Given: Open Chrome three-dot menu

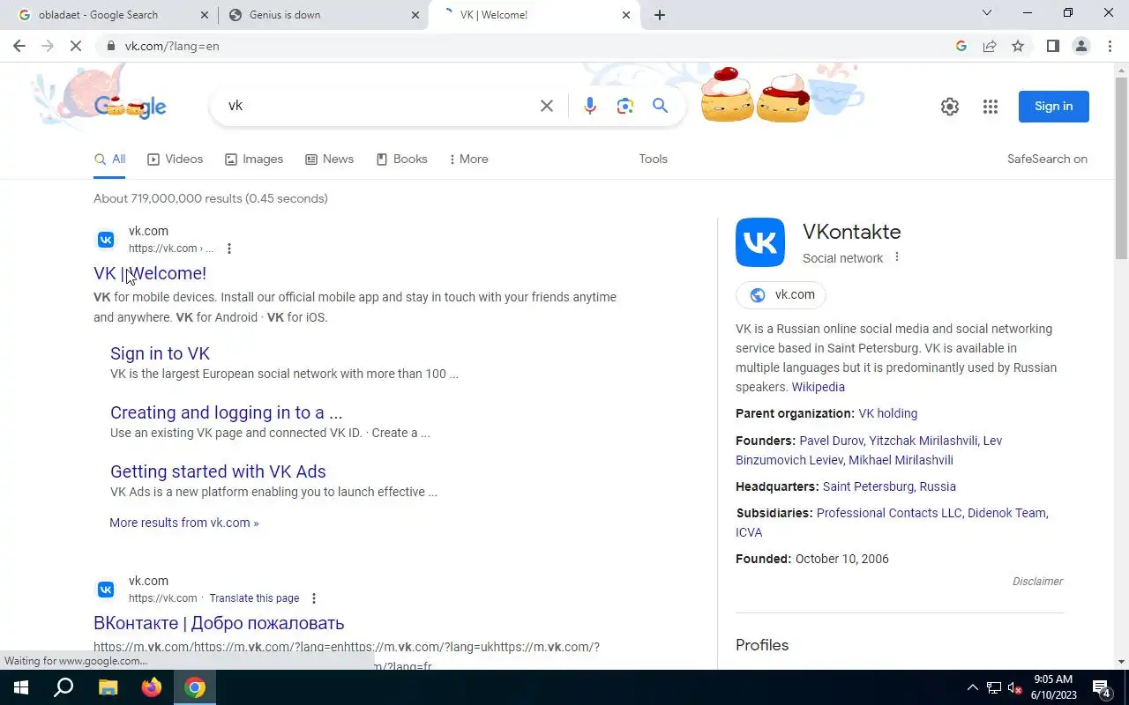Looking at the screenshot, I should (x=1110, y=46).
